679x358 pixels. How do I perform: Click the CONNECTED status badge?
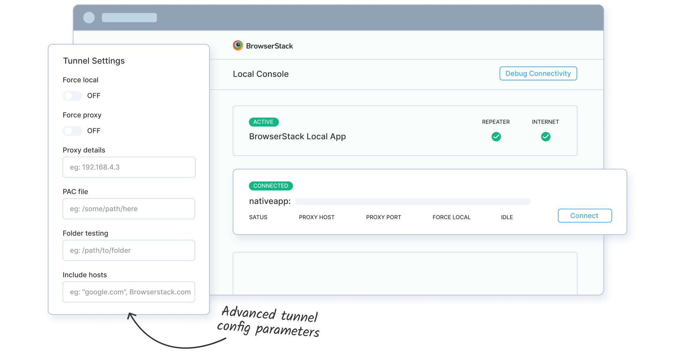click(x=271, y=186)
